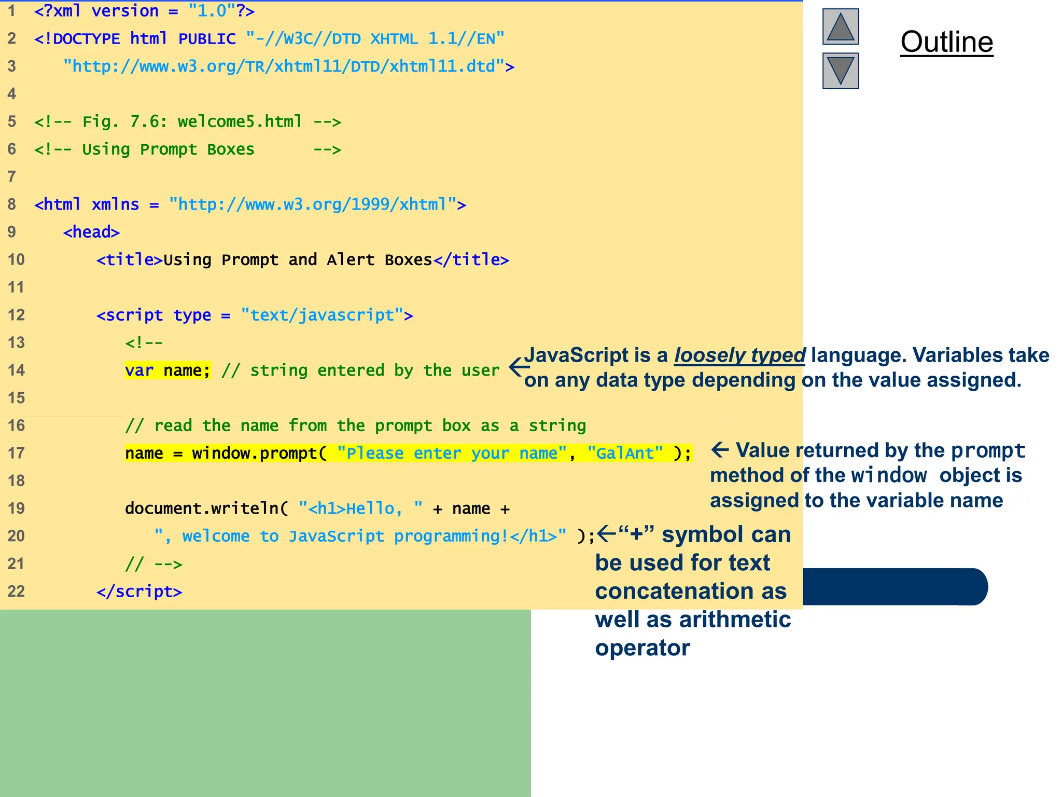Click line number 14 in the gutter
This screenshot has width=1062, height=797.
click(16, 370)
